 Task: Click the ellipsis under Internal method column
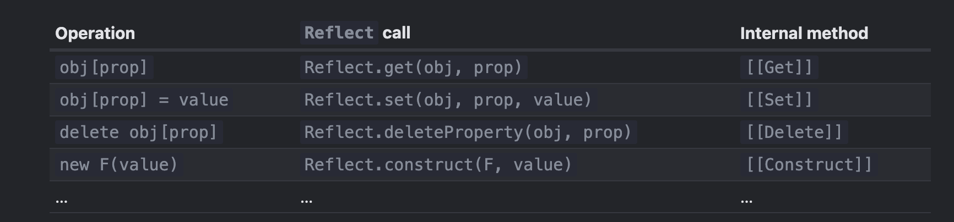746,201
